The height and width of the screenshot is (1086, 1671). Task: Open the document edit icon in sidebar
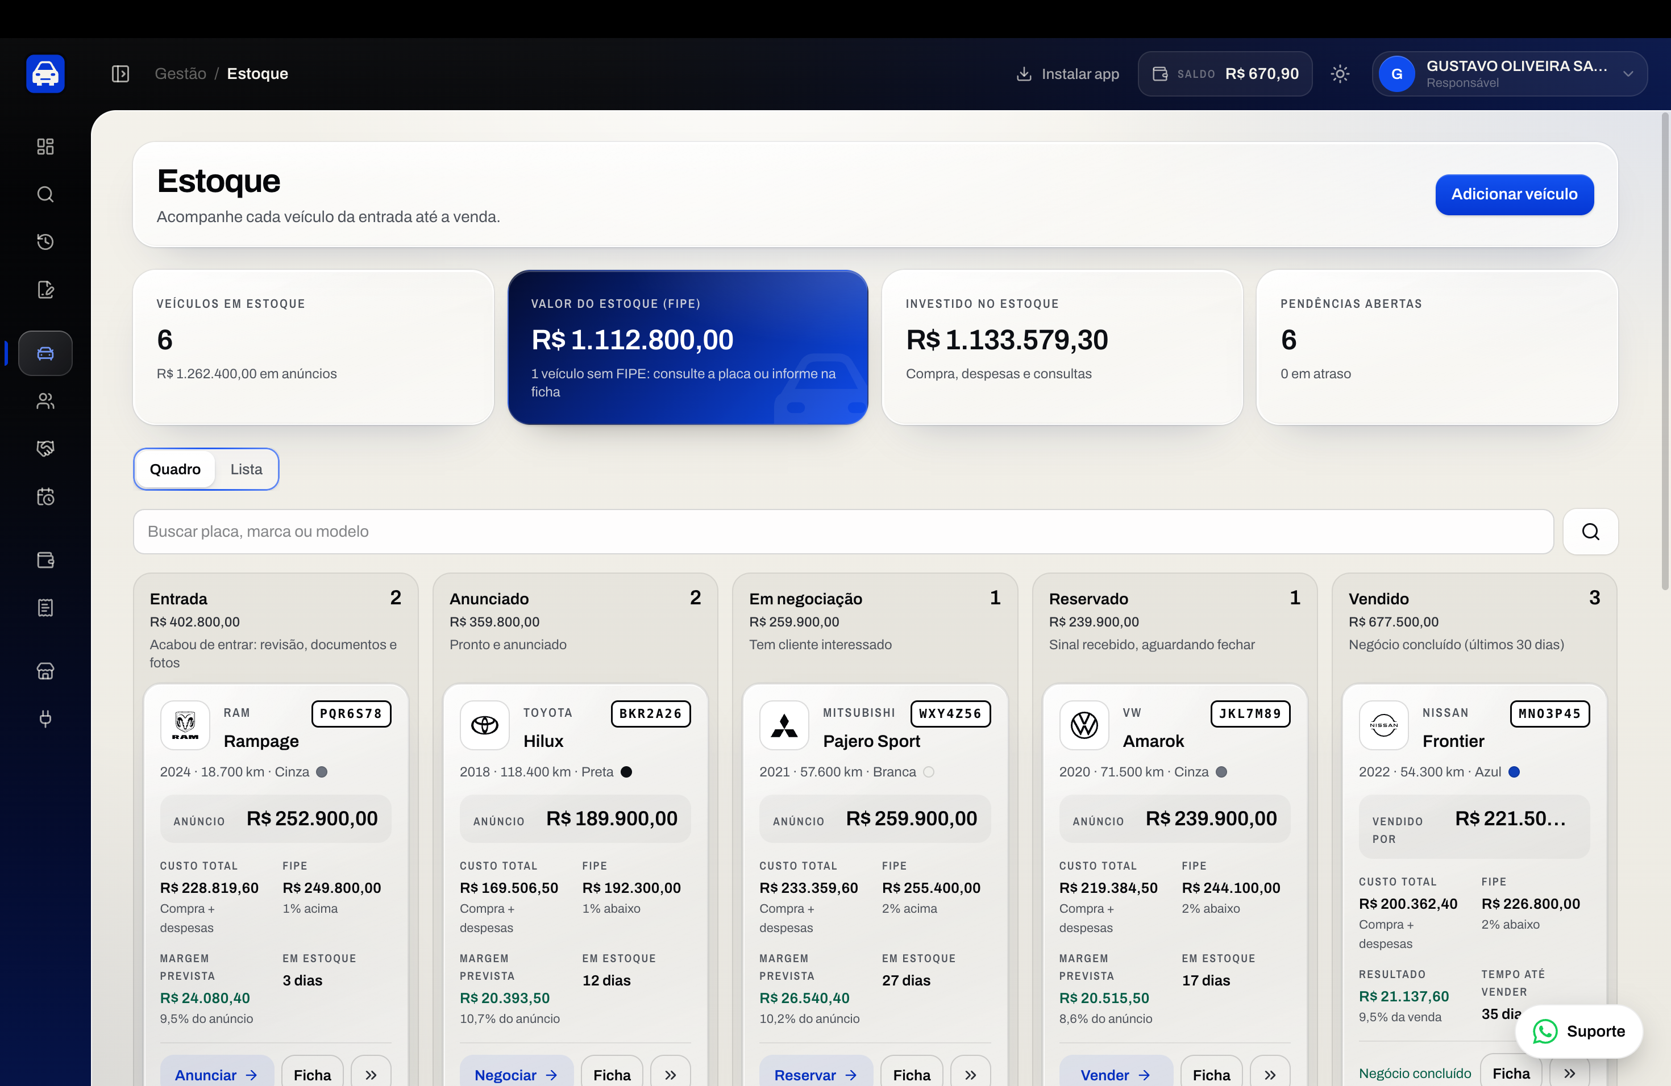coord(45,290)
